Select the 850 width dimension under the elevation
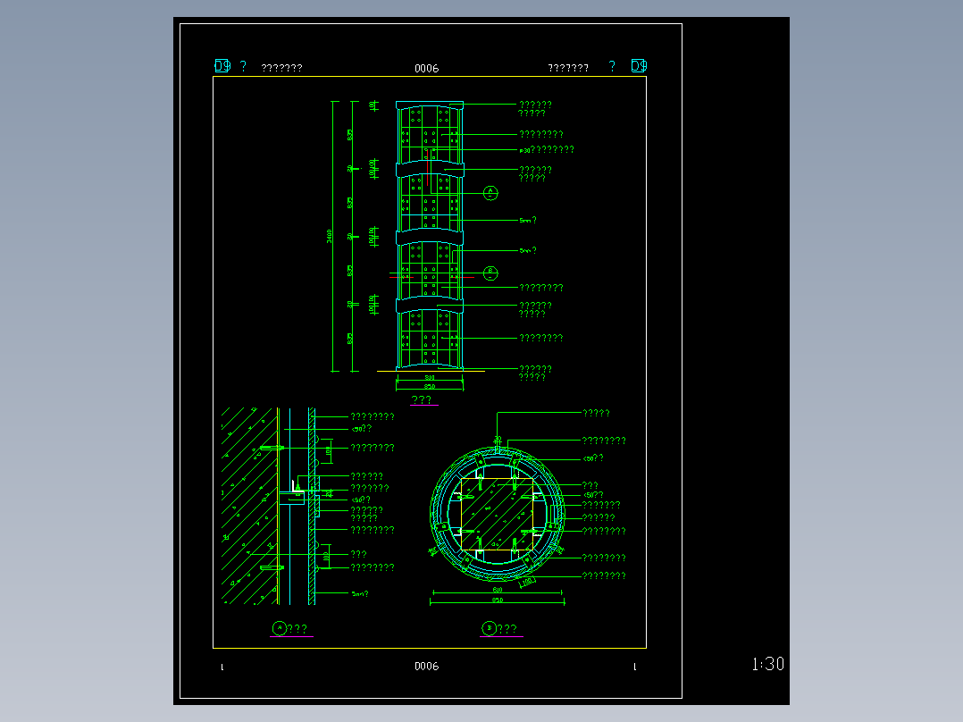This screenshot has height=722, width=963. (x=430, y=387)
